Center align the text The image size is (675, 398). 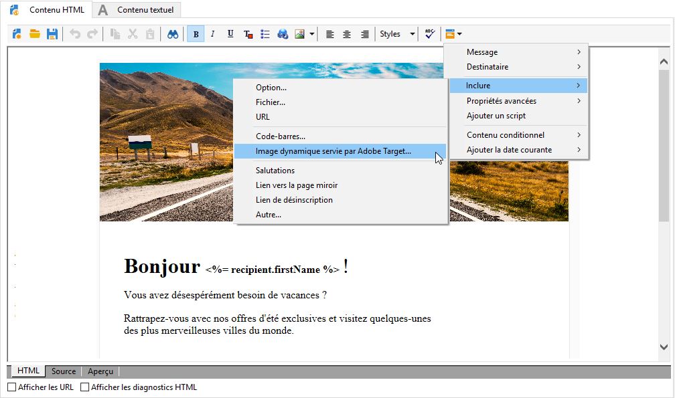(347, 34)
